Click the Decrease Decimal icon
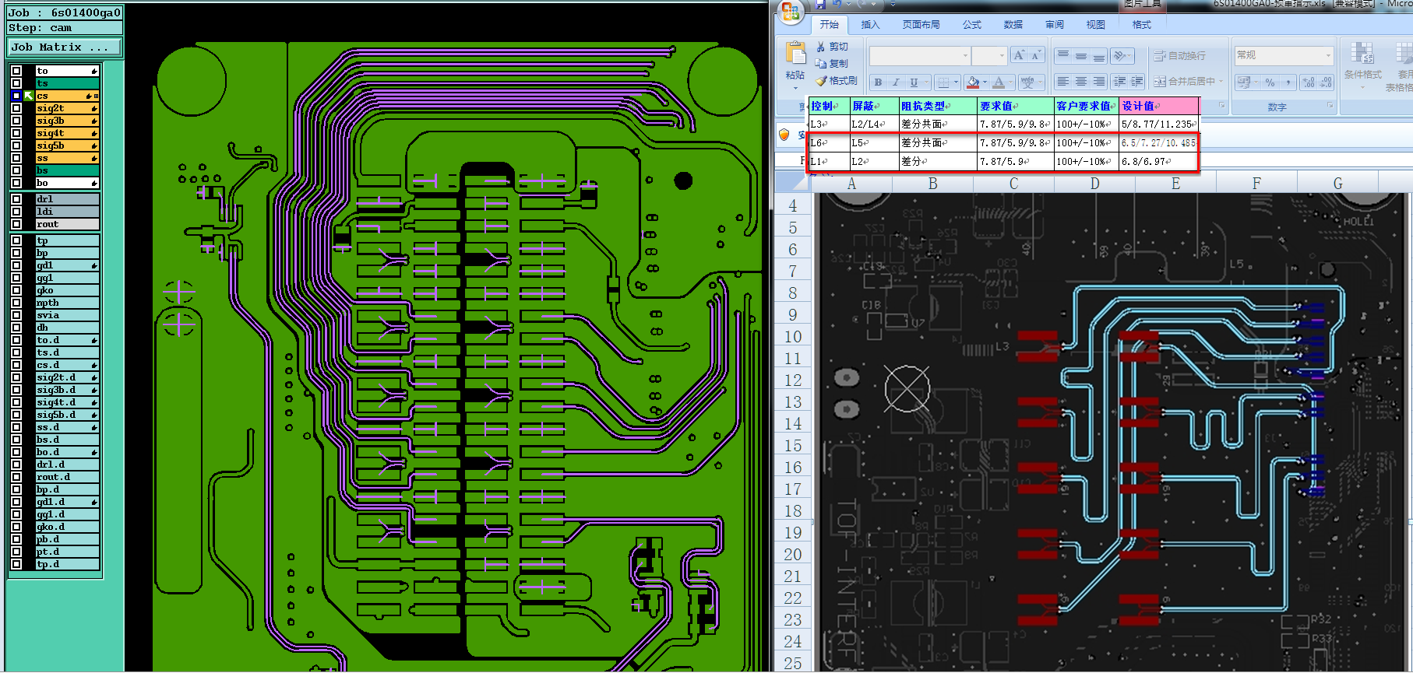This screenshot has width=1413, height=673. [x=1325, y=82]
